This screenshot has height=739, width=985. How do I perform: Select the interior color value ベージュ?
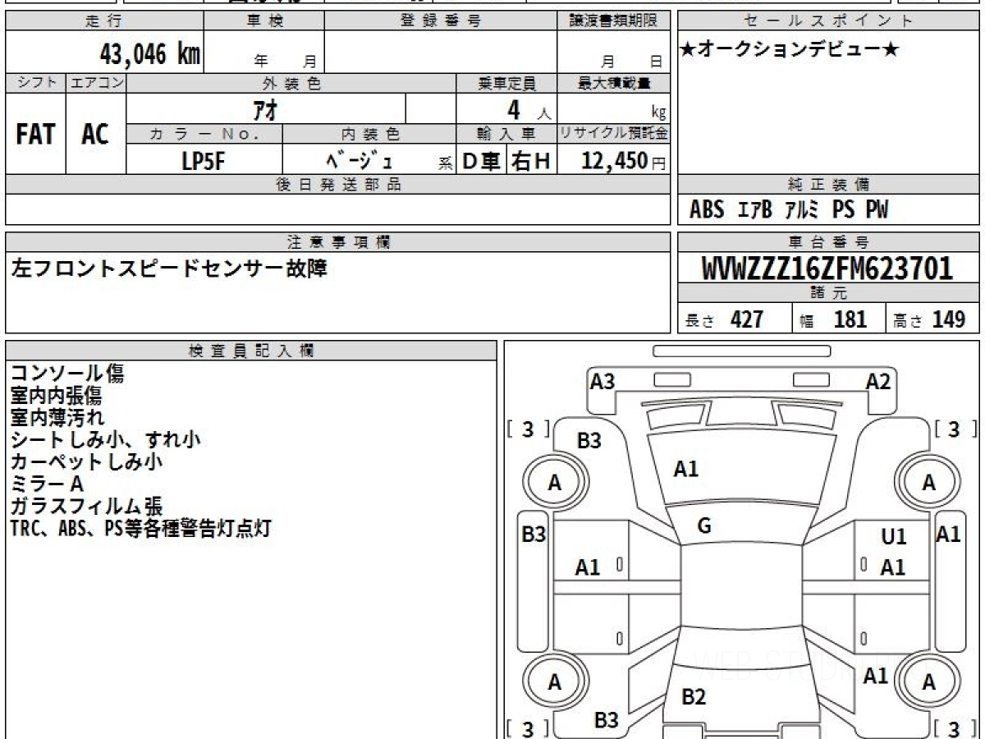pos(360,161)
